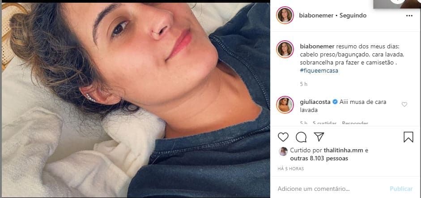
Task: Open biabonemer header profile picture
Action: click(285, 15)
